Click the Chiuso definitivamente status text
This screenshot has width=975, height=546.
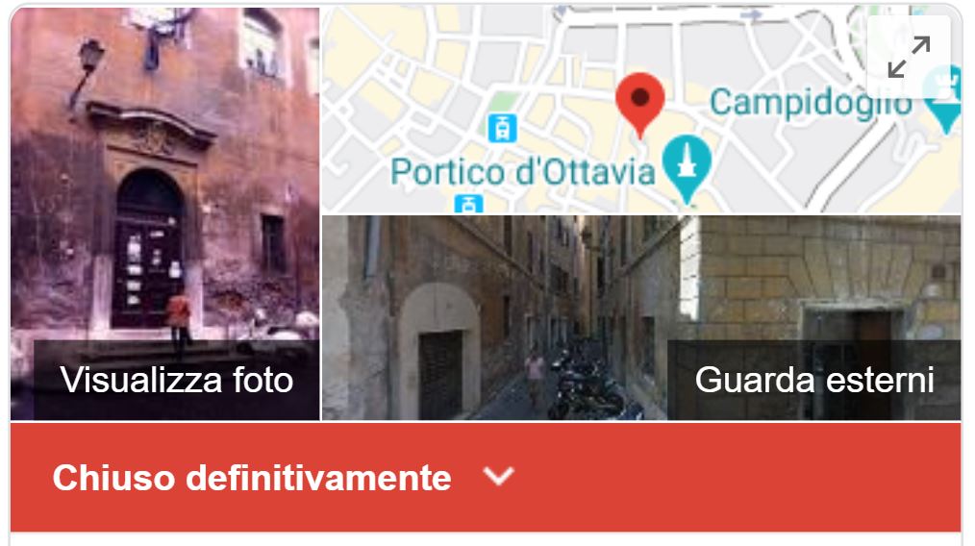(x=252, y=478)
